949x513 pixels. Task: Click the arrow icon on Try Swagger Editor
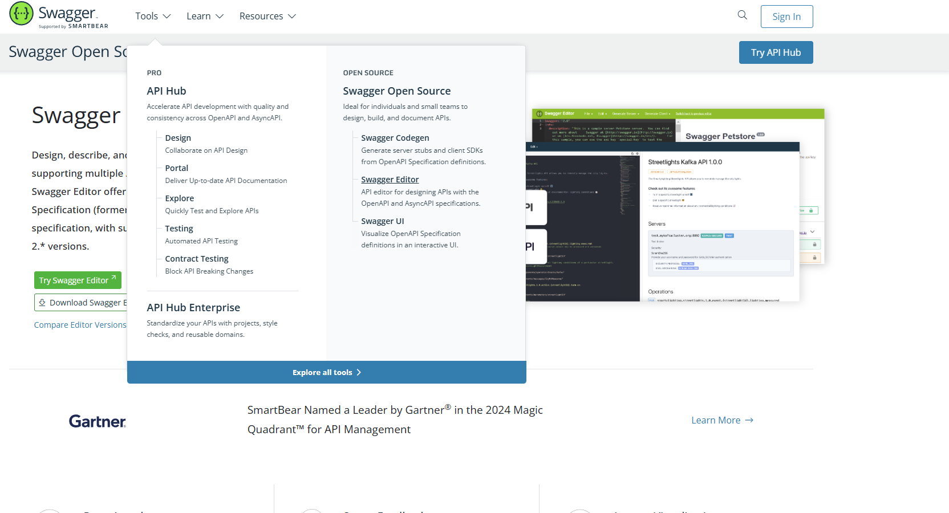tap(113, 278)
